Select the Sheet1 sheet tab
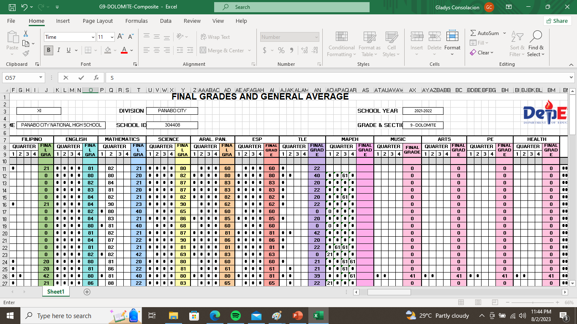This screenshot has width=577, height=324. 56,292
